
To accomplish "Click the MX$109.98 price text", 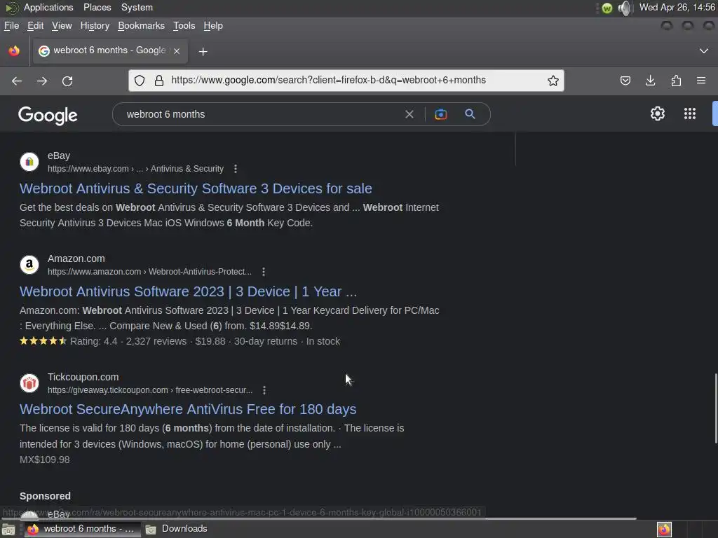I will pyautogui.click(x=45, y=460).
